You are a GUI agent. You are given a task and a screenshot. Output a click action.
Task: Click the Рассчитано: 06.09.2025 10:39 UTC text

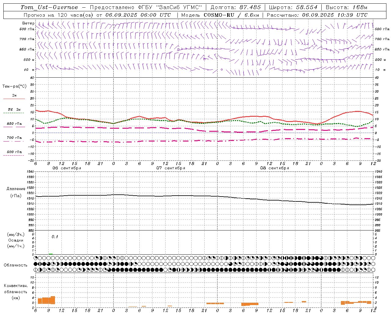click(317, 15)
